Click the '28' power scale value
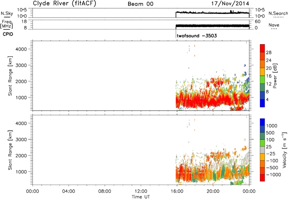The image size is (288, 199). (x=269, y=52)
